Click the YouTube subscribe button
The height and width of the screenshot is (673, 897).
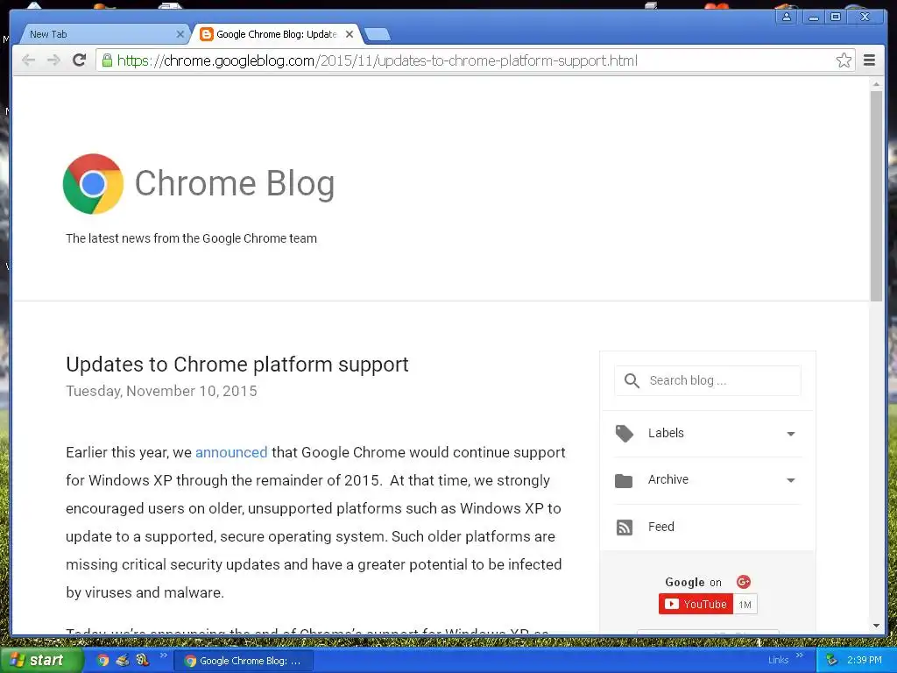(x=696, y=605)
